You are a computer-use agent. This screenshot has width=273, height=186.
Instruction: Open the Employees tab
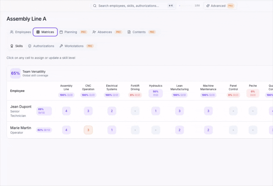click(x=21, y=32)
